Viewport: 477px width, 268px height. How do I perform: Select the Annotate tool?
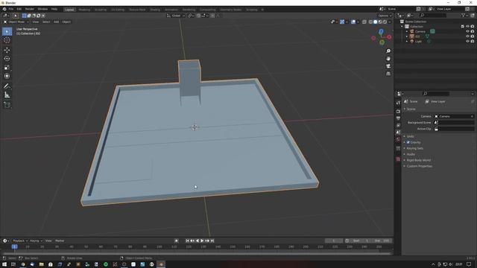[x=7, y=86]
